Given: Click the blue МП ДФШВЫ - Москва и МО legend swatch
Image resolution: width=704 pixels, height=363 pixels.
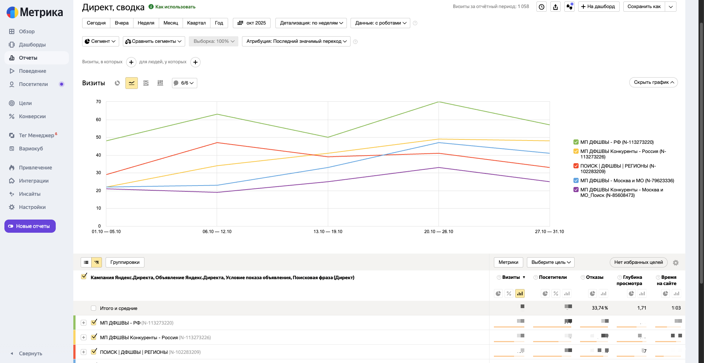Looking at the screenshot, I should click(x=576, y=180).
